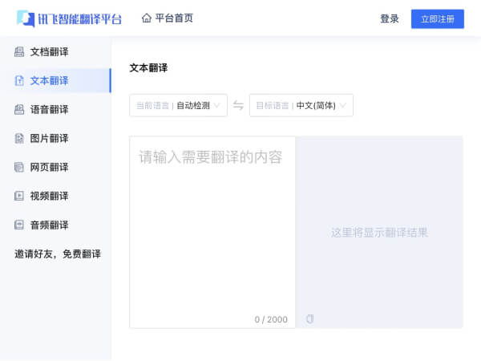Viewport: 481px width, 361px height.
Task: Click the document translation sidebar icon
Action: pos(19,52)
